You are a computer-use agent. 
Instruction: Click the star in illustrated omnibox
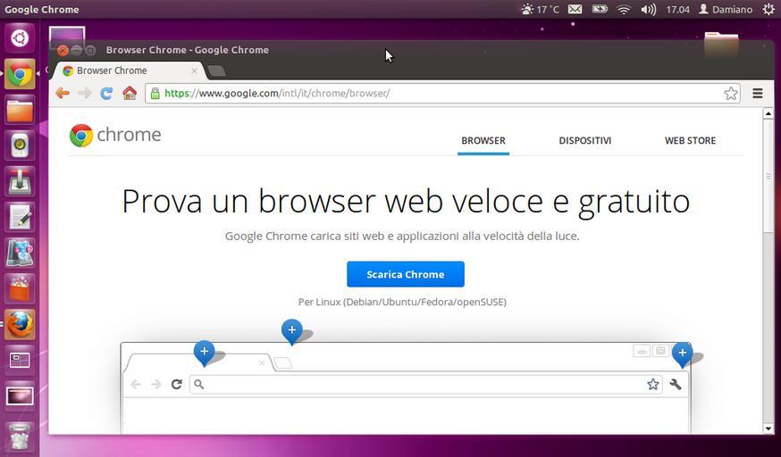point(653,384)
